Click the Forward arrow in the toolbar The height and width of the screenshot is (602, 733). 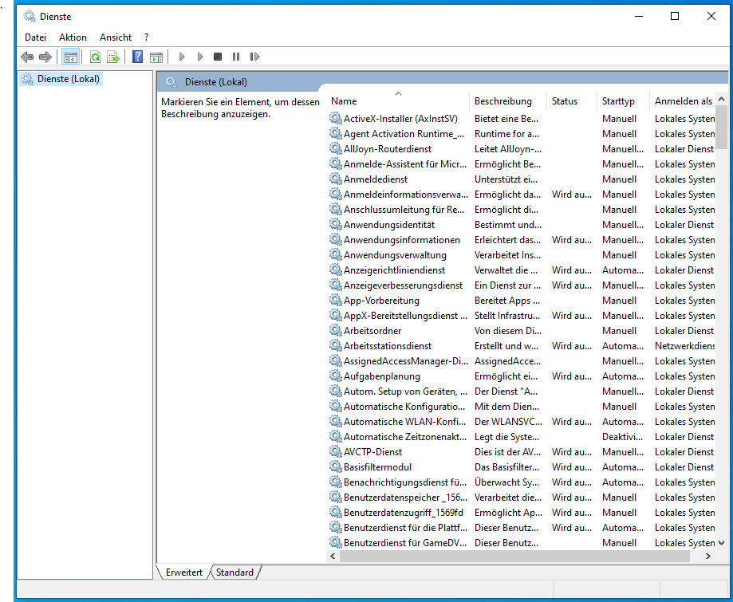[45, 57]
